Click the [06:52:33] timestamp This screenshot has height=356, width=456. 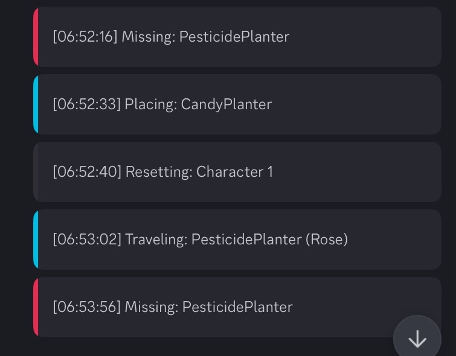click(86, 104)
